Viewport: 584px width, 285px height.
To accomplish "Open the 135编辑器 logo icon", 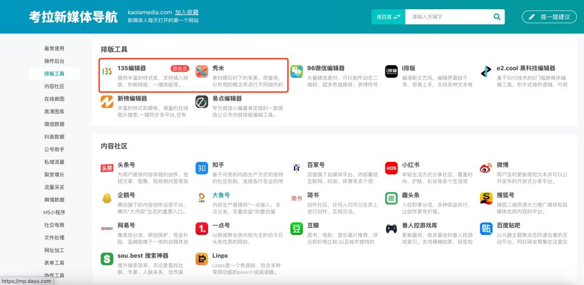I will coord(107,71).
